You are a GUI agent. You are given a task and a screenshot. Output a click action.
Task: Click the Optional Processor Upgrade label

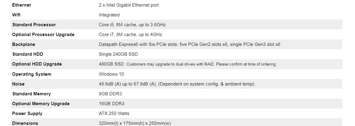click(43, 35)
